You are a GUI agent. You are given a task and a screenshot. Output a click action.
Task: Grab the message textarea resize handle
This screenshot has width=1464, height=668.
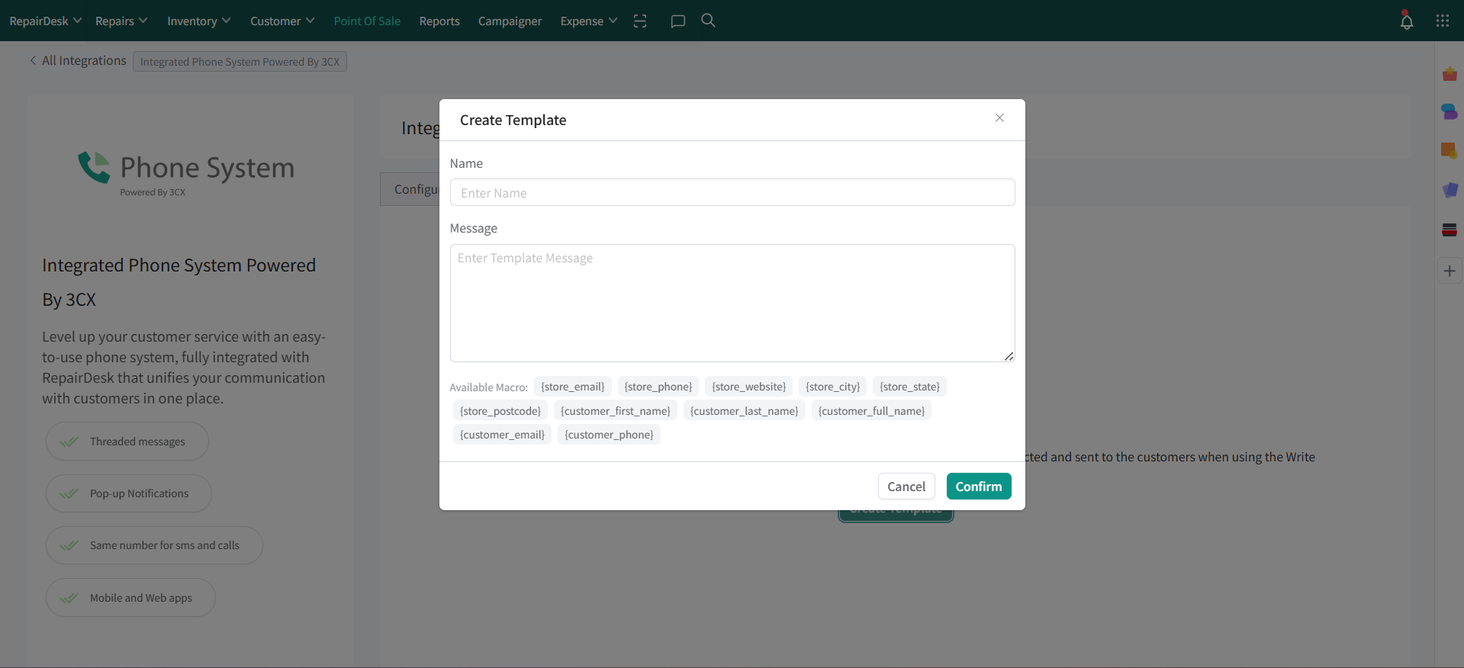click(1009, 356)
